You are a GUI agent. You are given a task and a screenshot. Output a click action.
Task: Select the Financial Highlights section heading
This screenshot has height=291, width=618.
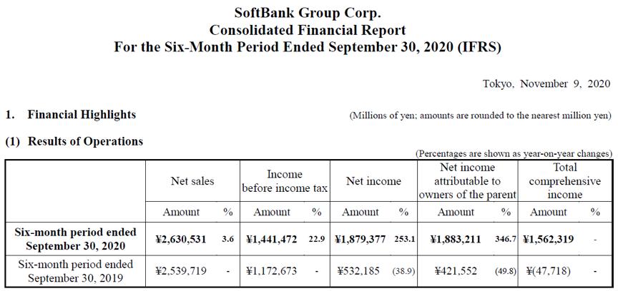81,114
